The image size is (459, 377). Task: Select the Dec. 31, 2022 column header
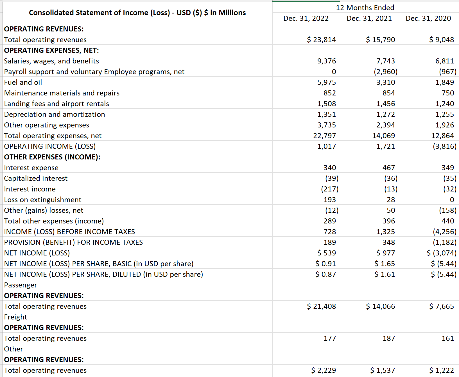306,18
